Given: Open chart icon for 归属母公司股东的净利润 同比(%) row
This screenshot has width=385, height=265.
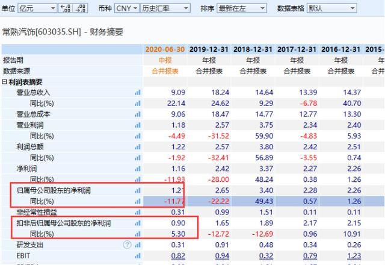Looking at the screenshot, I should (x=138, y=201).
